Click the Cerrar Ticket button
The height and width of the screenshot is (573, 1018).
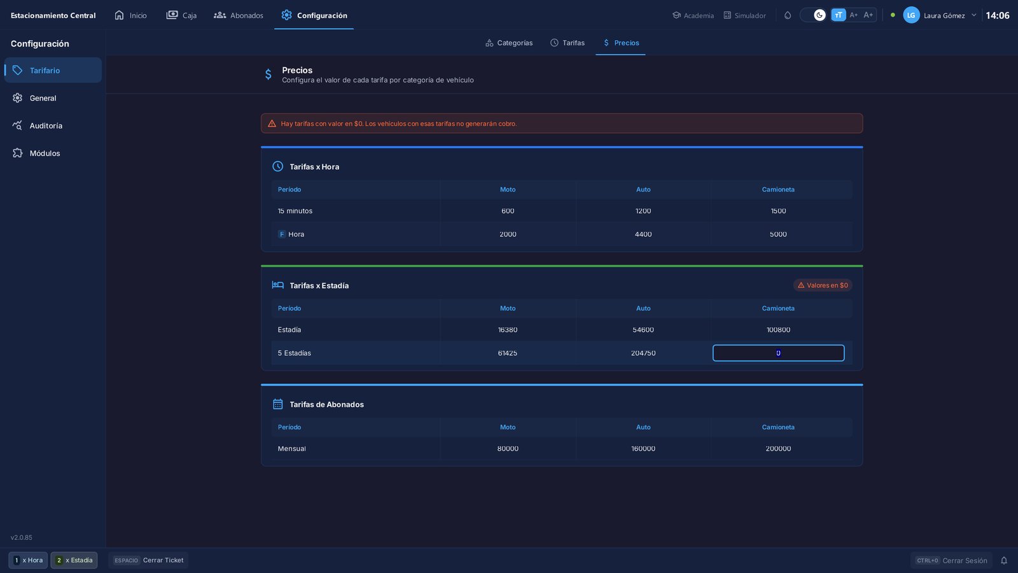point(148,560)
